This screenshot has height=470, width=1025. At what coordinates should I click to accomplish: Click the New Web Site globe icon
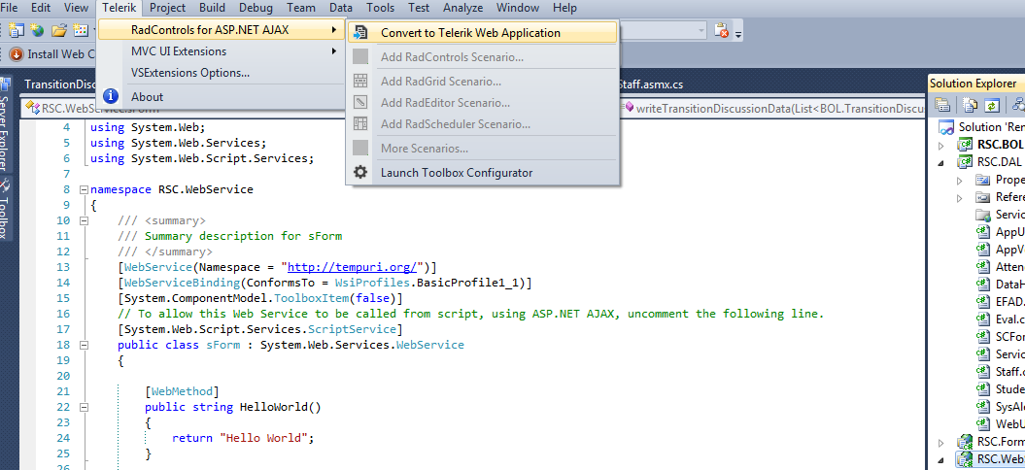tap(37, 30)
